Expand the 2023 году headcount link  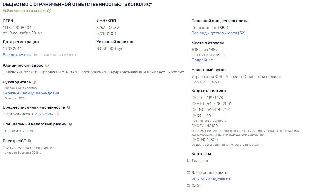(x=44, y=114)
